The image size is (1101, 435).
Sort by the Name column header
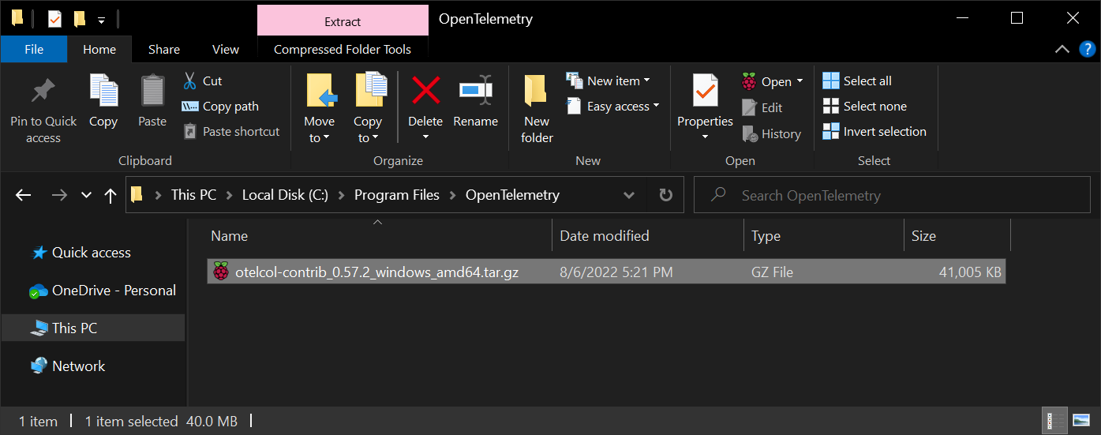pyautogui.click(x=379, y=235)
